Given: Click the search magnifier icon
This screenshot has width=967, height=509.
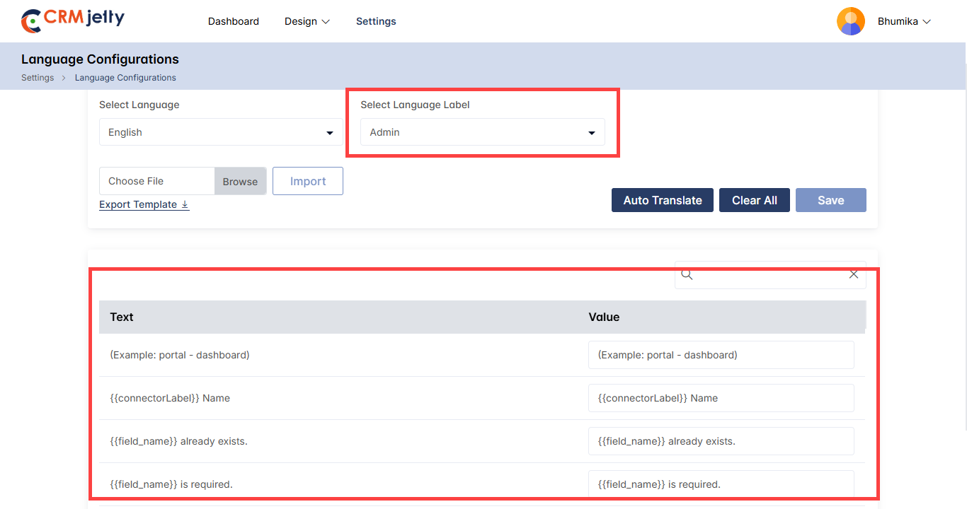Looking at the screenshot, I should tap(687, 275).
